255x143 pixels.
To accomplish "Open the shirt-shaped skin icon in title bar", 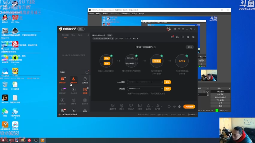I will click(179, 29).
